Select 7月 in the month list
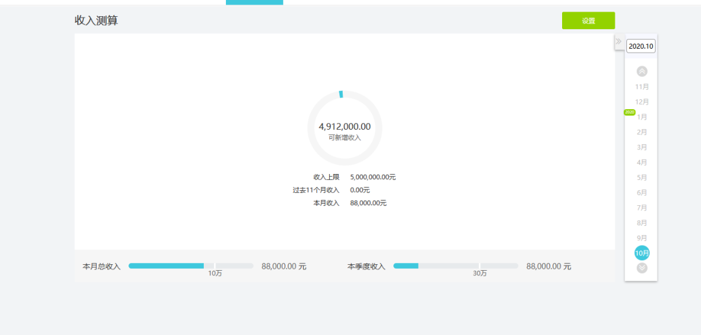This screenshot has height=335, width=701. (642, 208)
